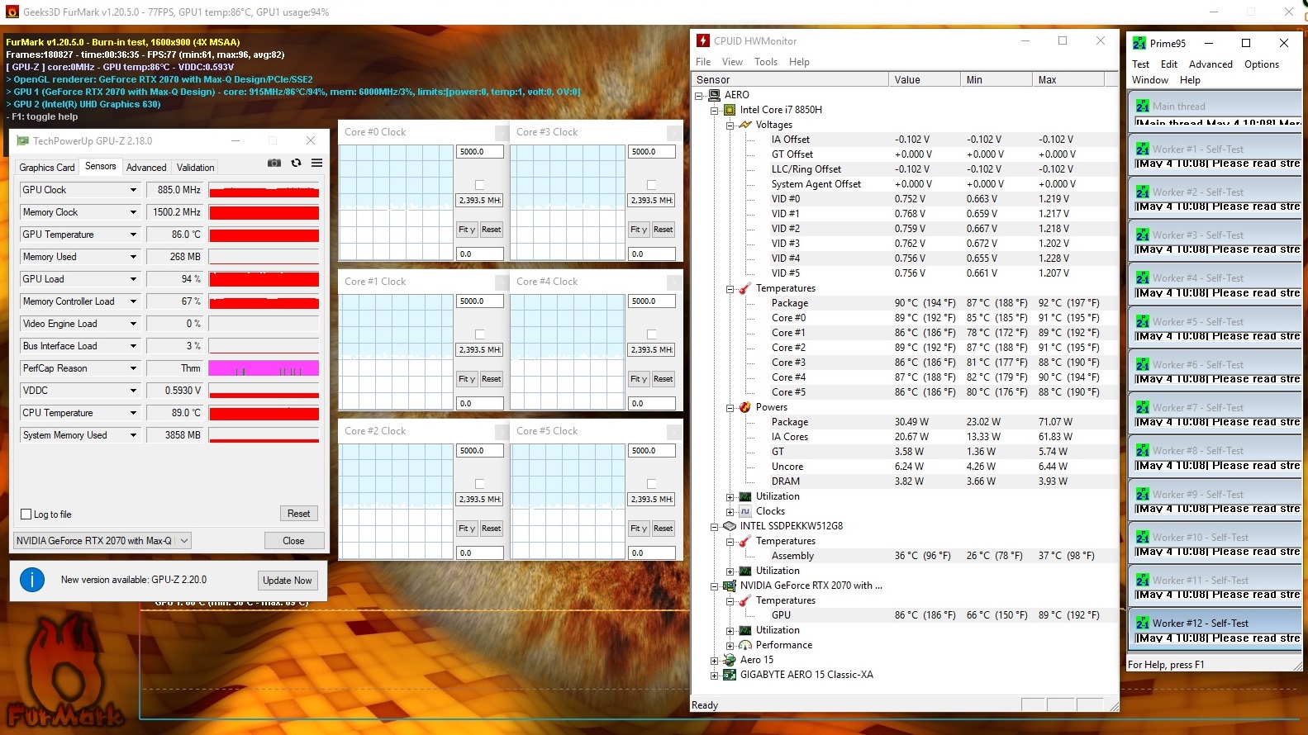Viewport: 1308px width, 735px height.
Task: Click the GPU-Z screenshot camera icon
Action: [x=274, y=164]
